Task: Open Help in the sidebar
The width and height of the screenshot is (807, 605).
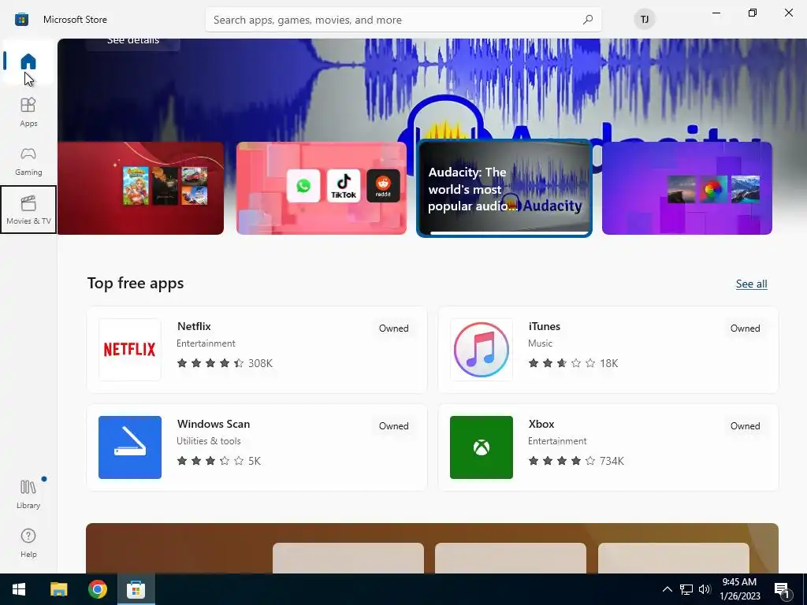Action: (x=28, y=543)
